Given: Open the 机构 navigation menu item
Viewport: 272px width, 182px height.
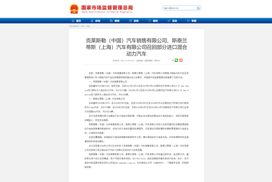Looking at the screenshot, I should 98,21.
